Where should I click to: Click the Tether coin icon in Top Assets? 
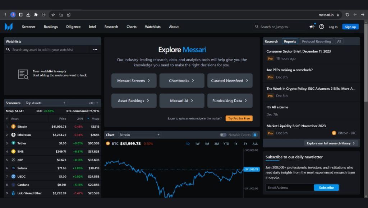pyautogui.click(x=13, y=143)
